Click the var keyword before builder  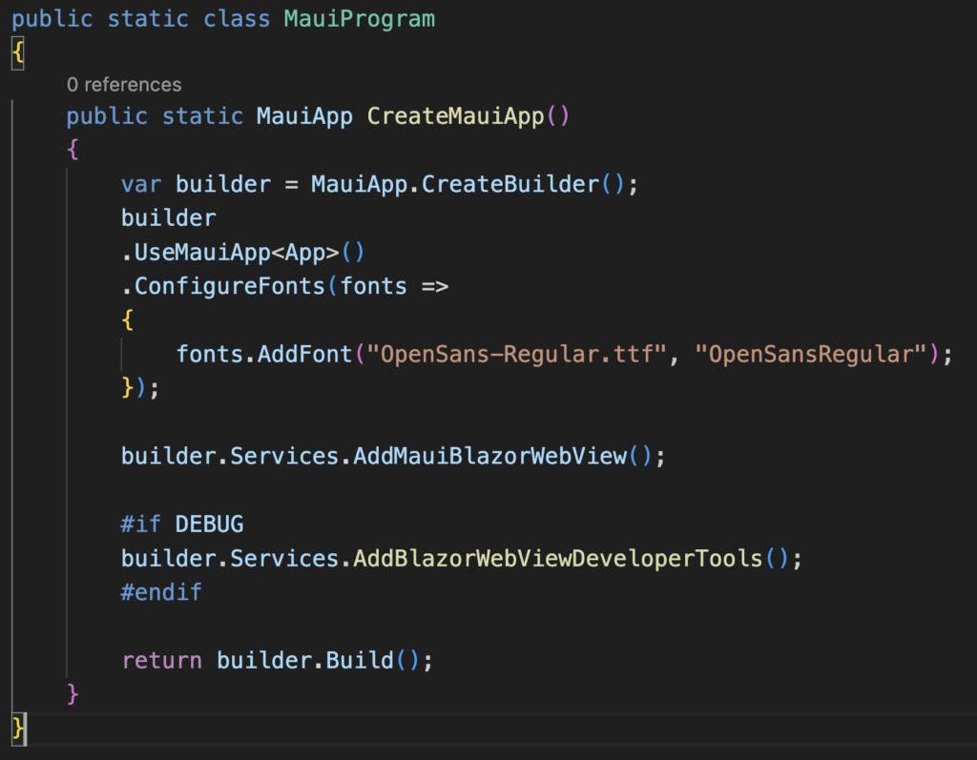click(x=141, y=184)
